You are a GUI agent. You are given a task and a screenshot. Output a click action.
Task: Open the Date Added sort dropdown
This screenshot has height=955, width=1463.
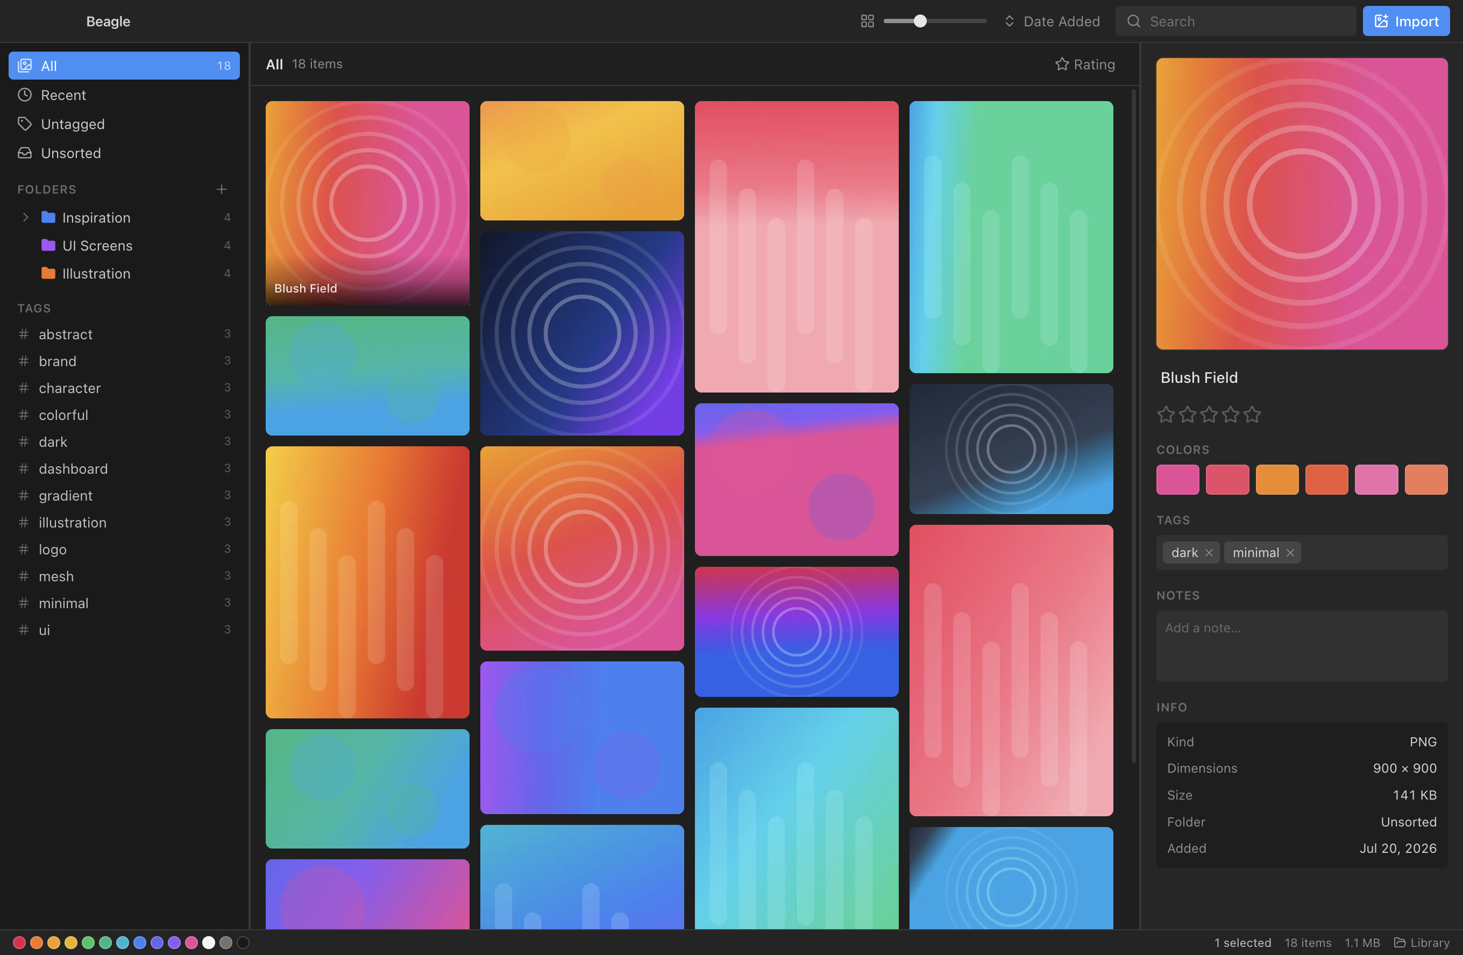point(1051,22)
